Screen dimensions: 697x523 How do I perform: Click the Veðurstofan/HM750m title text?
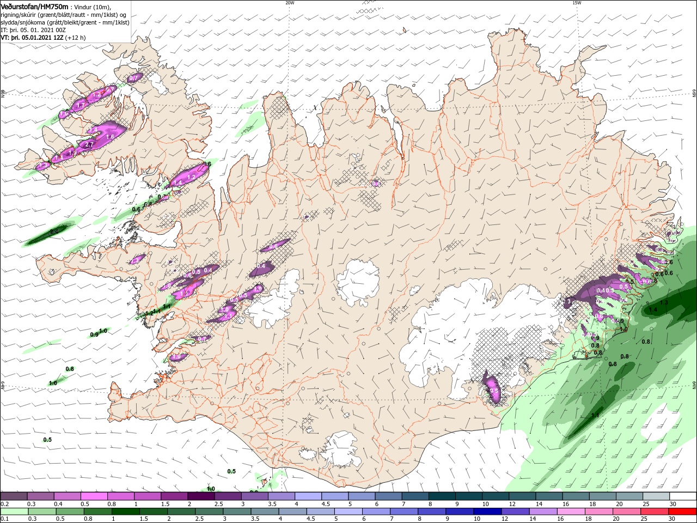pos(34,6)
